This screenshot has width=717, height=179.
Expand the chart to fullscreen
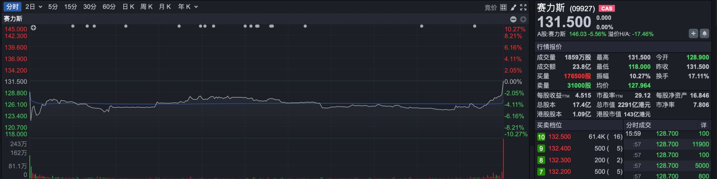(523, 7)
